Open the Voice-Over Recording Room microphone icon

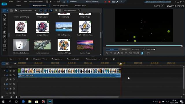(x=5, y=41)
